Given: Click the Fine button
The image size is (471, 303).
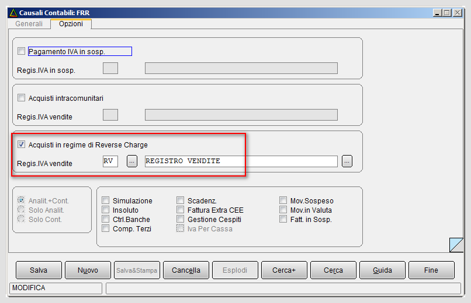Looking at the screenshot, I should pos(431,270).
